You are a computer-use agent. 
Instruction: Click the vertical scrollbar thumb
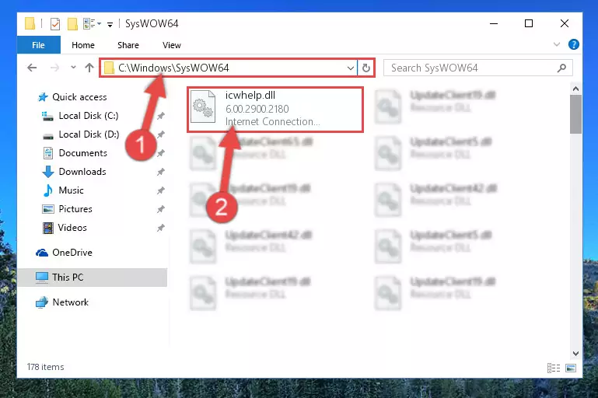coord(575,114)
